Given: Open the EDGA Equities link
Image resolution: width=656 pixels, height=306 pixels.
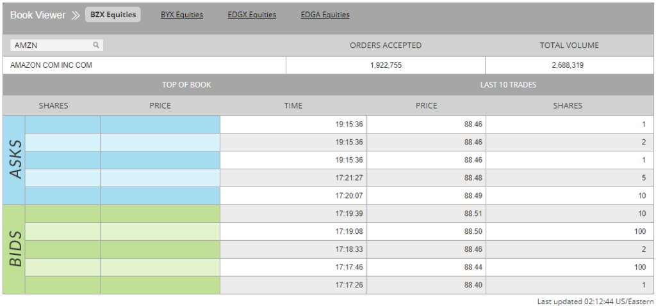Looking at the screenshot, I should pyautogui.click(x=325, y=15).
